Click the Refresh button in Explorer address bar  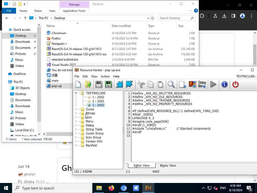[x=153, y=18]
